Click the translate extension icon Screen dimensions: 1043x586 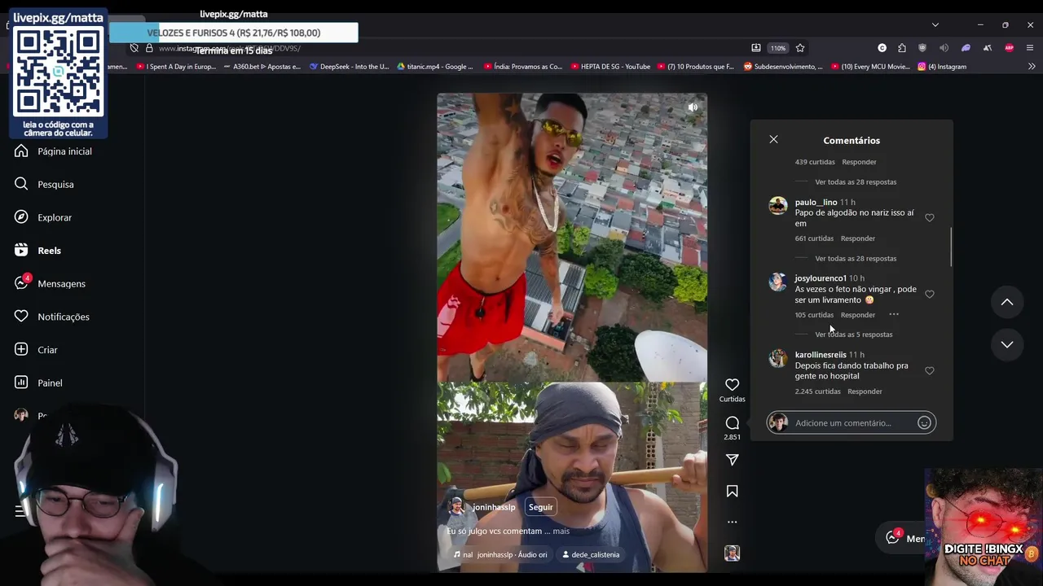pos(988,48)
